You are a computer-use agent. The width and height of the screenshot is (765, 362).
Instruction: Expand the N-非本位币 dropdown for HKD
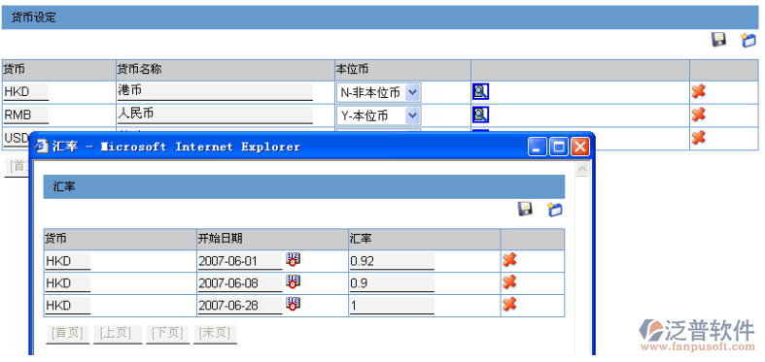pyautogui.click(x=413, y=92)
